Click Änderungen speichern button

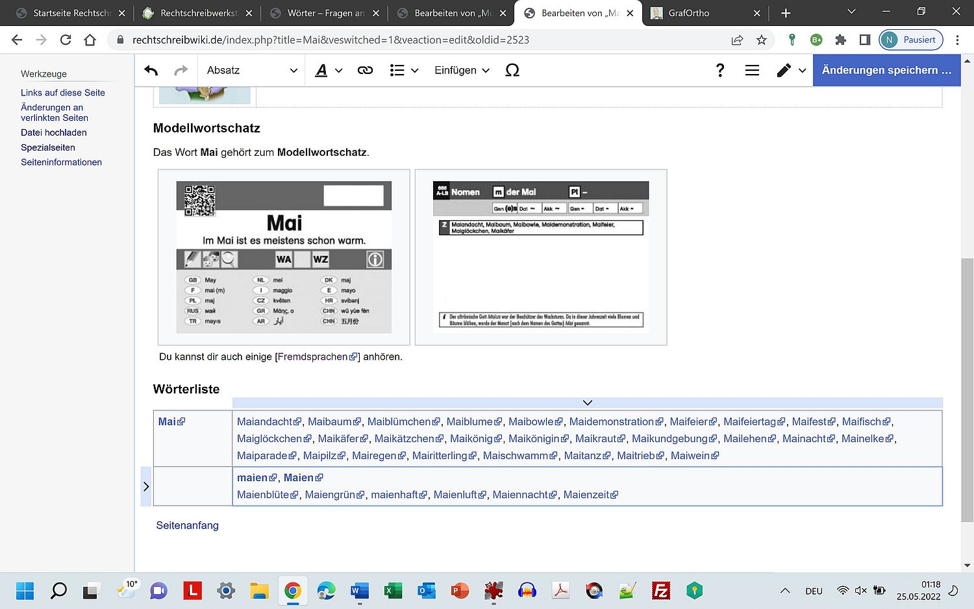886,70
